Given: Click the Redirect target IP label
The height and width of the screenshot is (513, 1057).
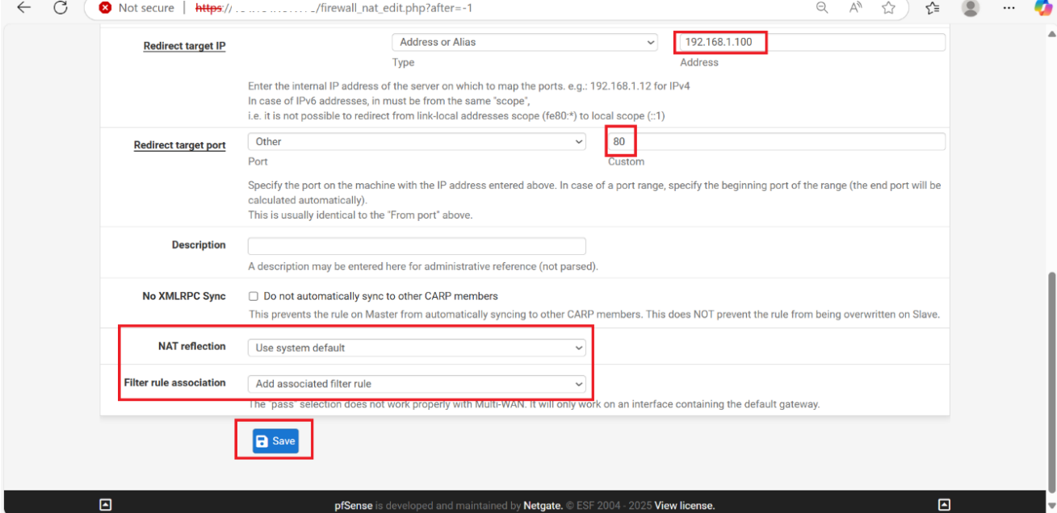Looking at the screenshot, I should pos(184,46).
